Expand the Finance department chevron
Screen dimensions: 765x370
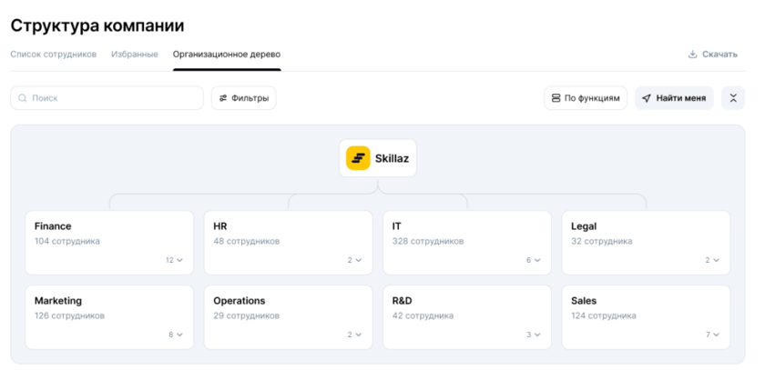(x=178, y=260)
